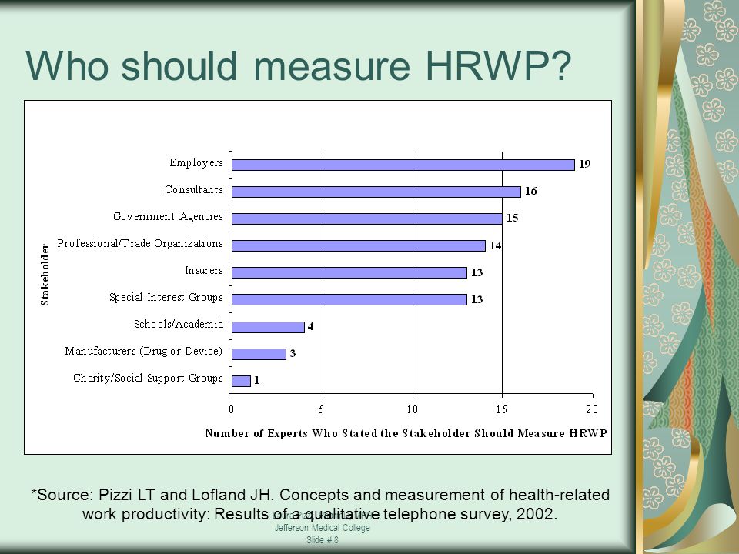The height and width of the screenshot is (554, 739).
Task: Click the data label '4' beside Schools/Academia
Action: click(310, 326)
